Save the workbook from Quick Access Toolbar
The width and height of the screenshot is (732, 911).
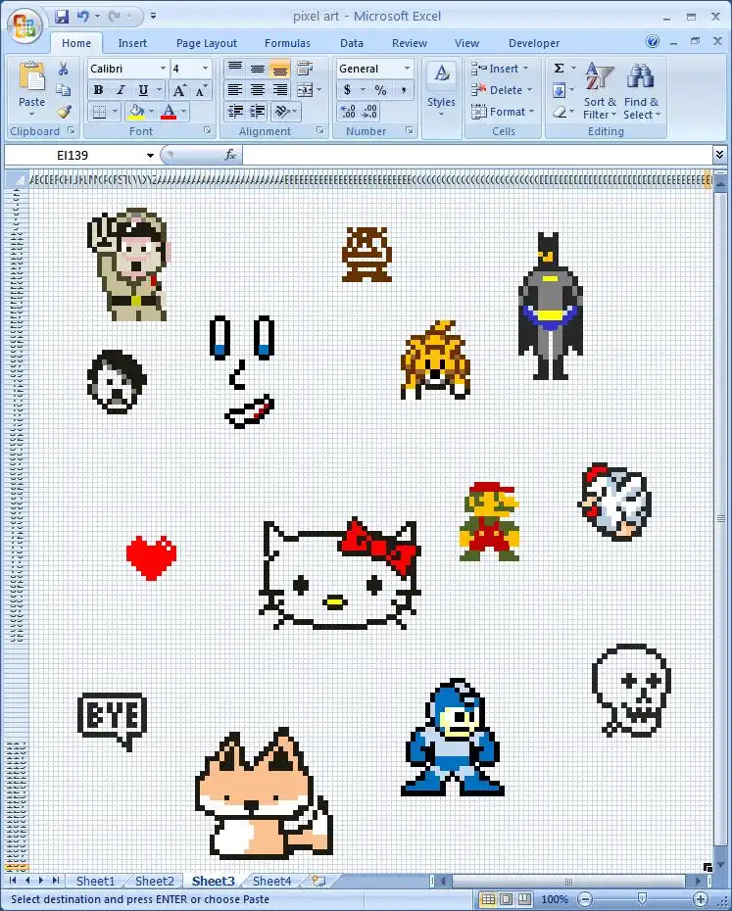(x=62, y=17)
